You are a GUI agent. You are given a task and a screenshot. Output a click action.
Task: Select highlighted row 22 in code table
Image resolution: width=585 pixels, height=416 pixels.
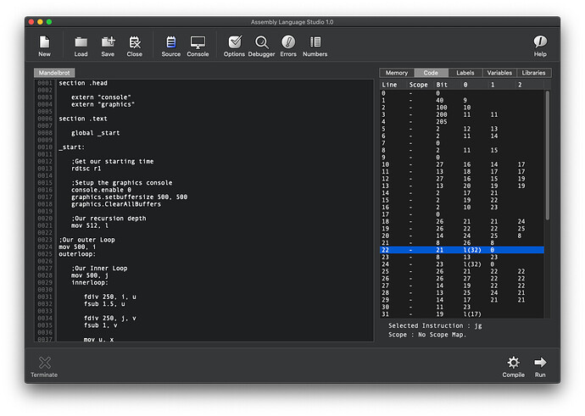tap(462, 250)
